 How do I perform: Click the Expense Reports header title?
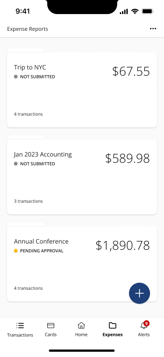tap(28, 29)
